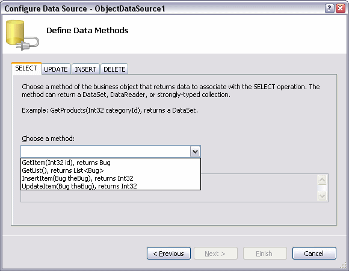Image resolution: width=349 pixels, height=271 pixels.
Task: Click the disabled Finish button
Action: click(265, 254)
